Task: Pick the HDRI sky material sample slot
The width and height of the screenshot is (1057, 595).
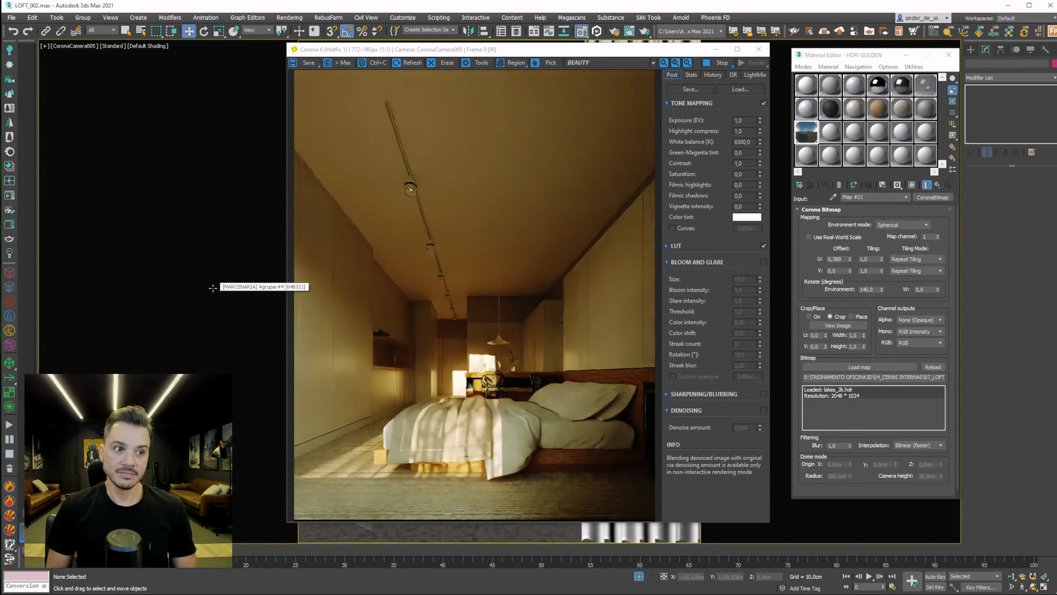Action: pyautogui.click(x=807, y=132)
